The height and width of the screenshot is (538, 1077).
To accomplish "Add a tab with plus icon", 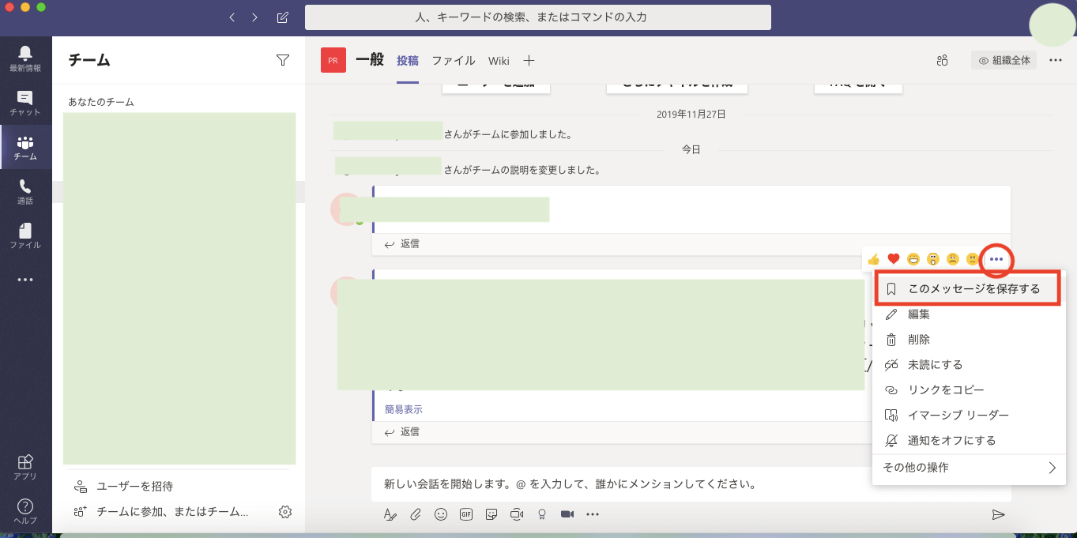I will (529, 60).
